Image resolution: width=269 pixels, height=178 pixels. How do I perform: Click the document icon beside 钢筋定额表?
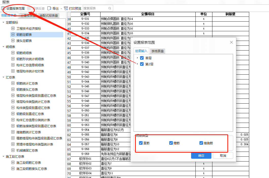(13, 35)
